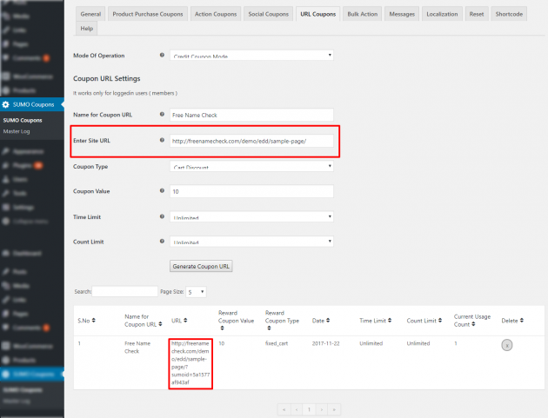
Task: Open Master Log in sidebar submenu
Action: (17, 131)
